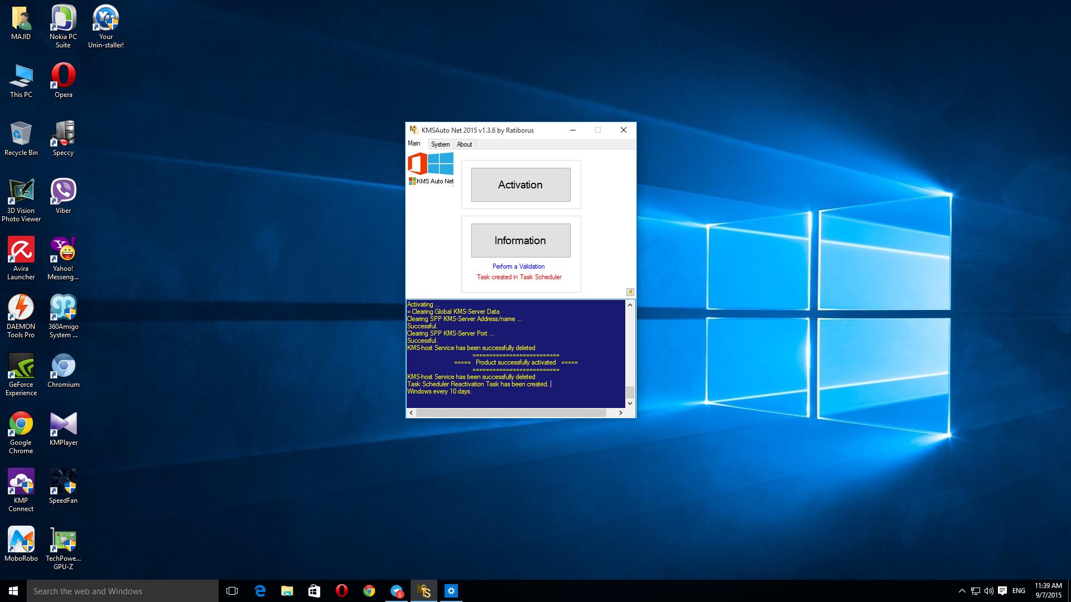Switch to the About tab
This screenshot has width=1071, height=602.
pos(464,144)
